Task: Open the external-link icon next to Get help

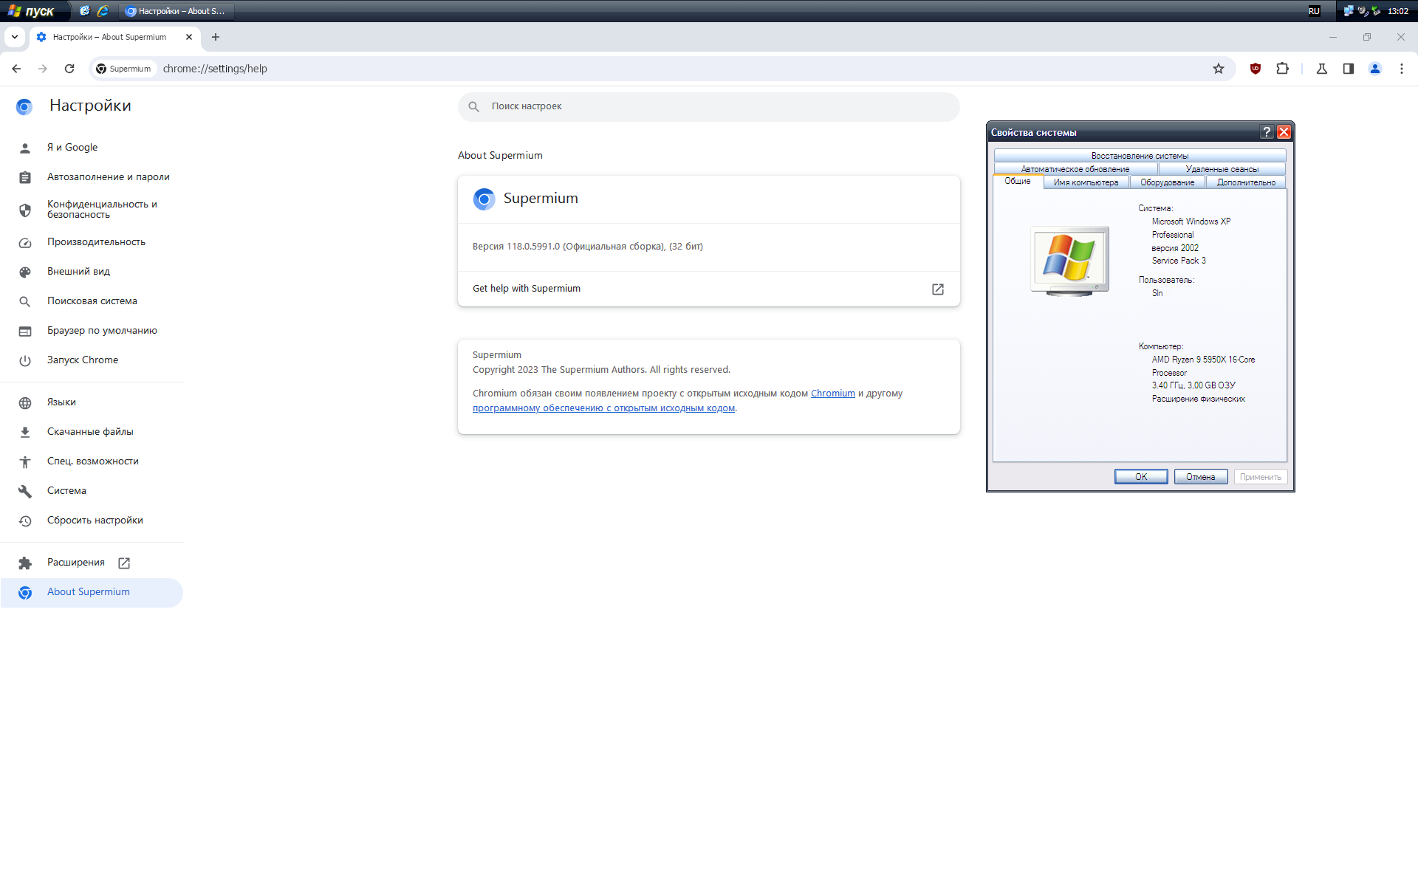Action: (938, 289)
